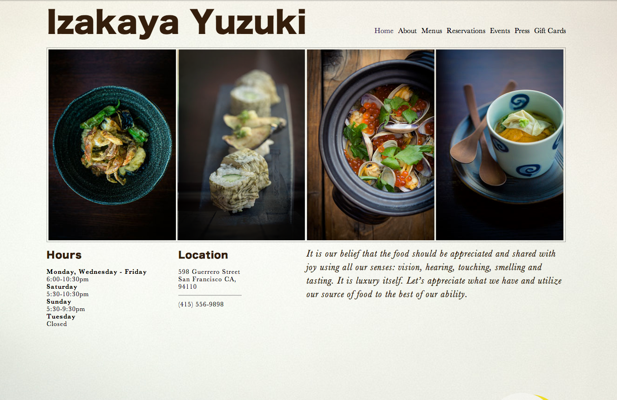This screenshot has height=400, width=617.
Task: Click the phone number (415) 556-9898
Action: coord(201,304)
